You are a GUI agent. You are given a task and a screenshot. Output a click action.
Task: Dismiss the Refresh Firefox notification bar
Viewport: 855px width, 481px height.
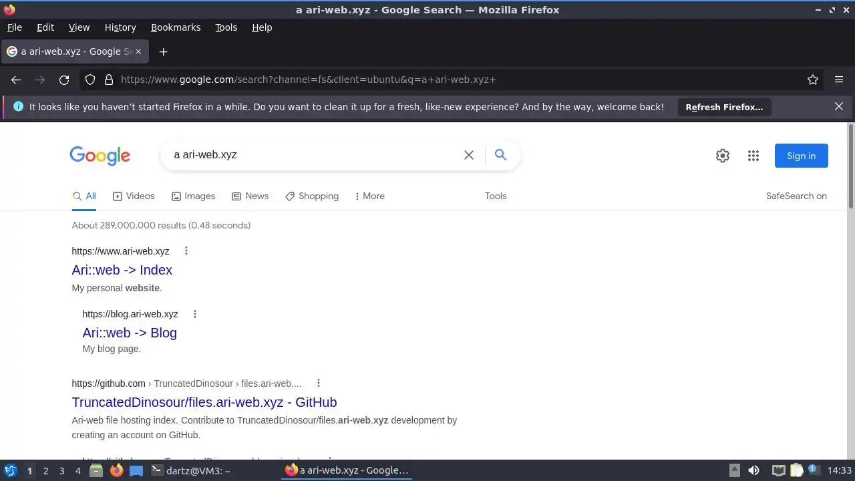[x=839, y=106]
